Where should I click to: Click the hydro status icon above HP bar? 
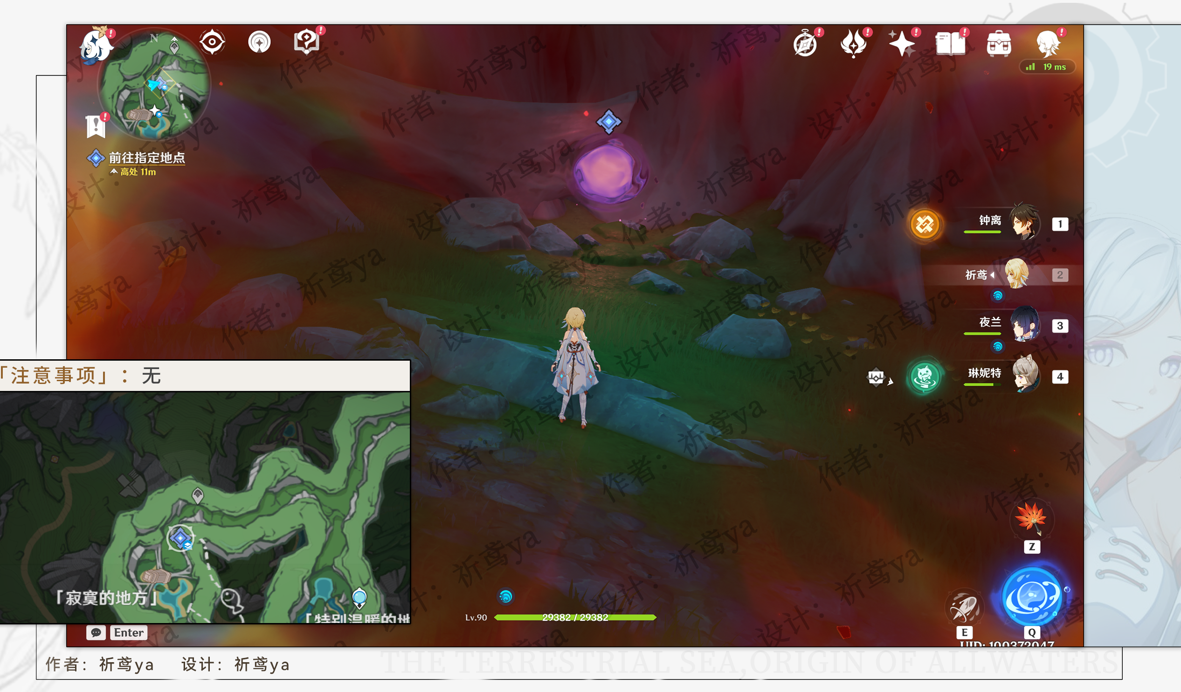[505, 596]
